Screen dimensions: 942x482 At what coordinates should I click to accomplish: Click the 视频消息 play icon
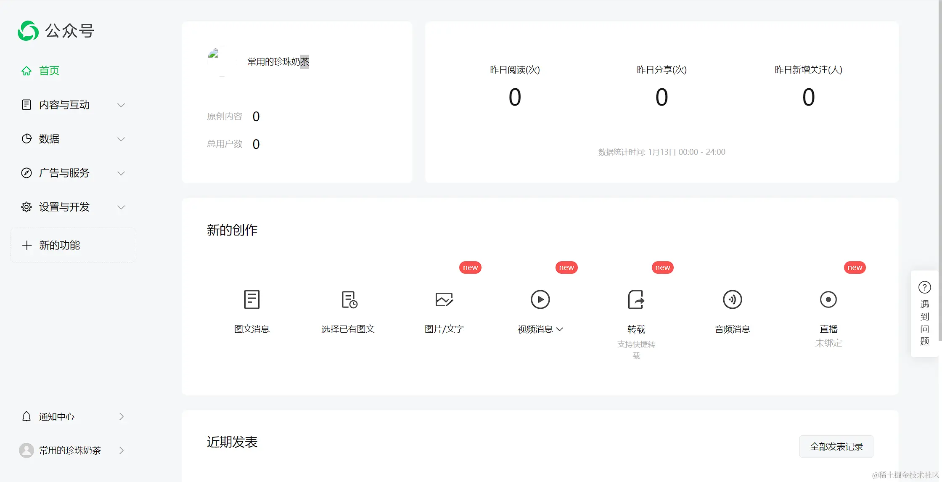pos(540,299)
